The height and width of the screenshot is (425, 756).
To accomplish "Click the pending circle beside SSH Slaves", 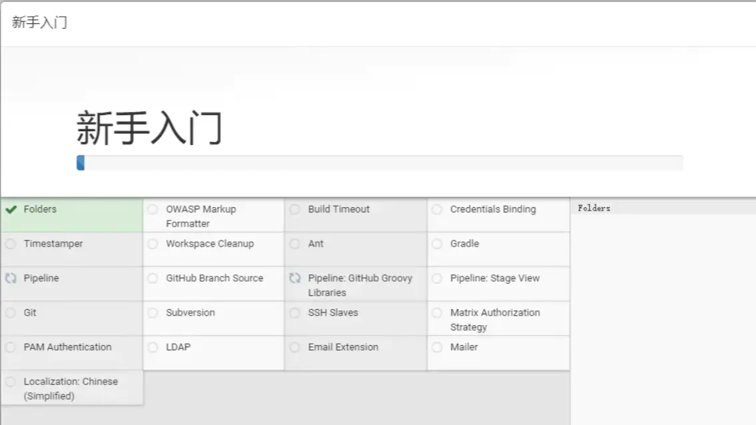I will click(x=294, y=313).
